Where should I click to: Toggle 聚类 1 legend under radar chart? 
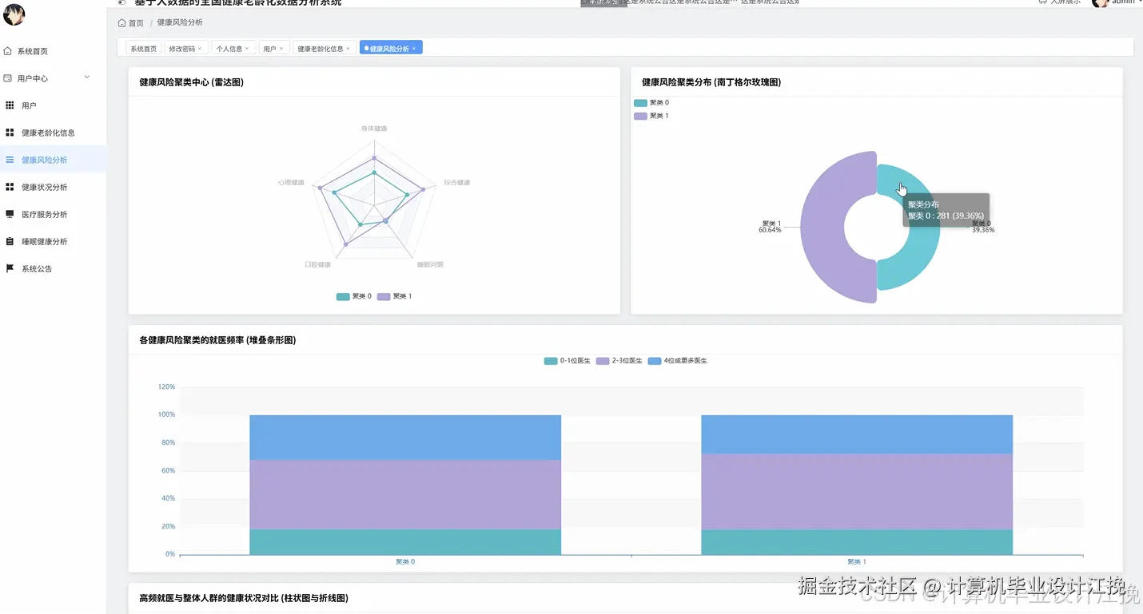(395, 296)
